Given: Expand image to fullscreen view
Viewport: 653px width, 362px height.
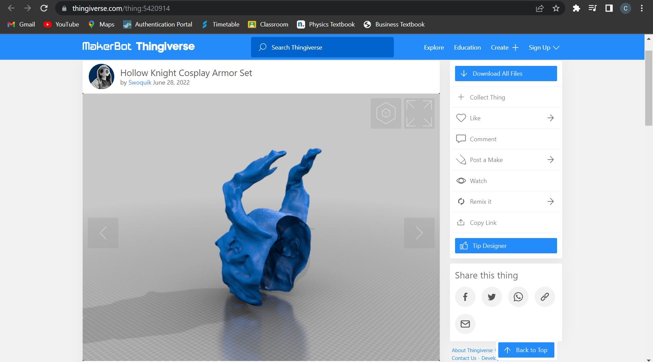Looking at the screenshot, I should [419, 113].
